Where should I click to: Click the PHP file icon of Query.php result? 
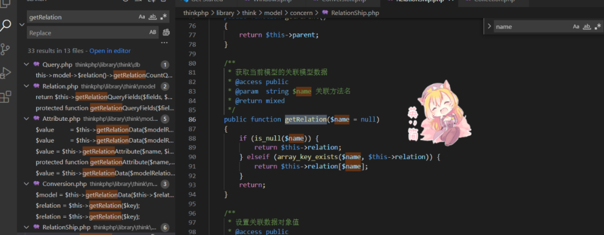click(36, 64)
